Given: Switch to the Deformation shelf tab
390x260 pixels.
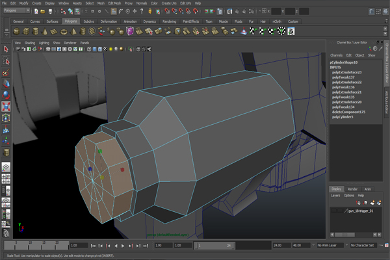Looking at the screenshot, I should pos(109,21).
